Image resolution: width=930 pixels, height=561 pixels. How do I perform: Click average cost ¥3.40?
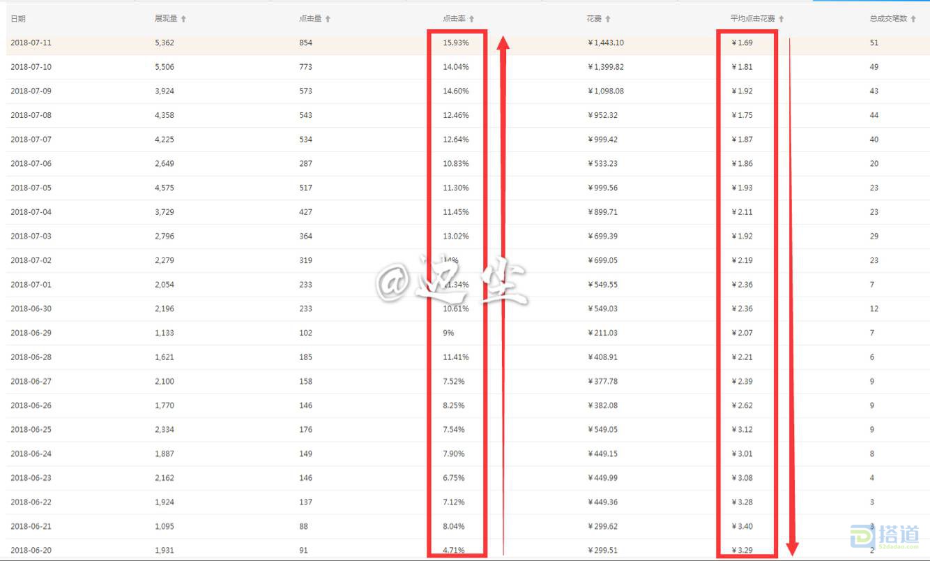point(742,527)
